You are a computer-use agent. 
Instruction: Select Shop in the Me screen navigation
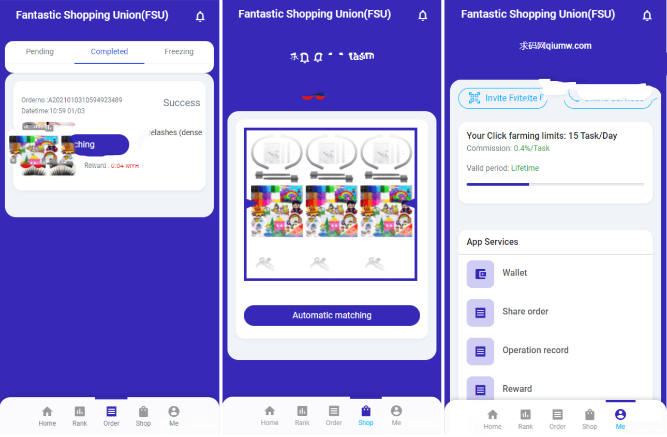[589, 419]
